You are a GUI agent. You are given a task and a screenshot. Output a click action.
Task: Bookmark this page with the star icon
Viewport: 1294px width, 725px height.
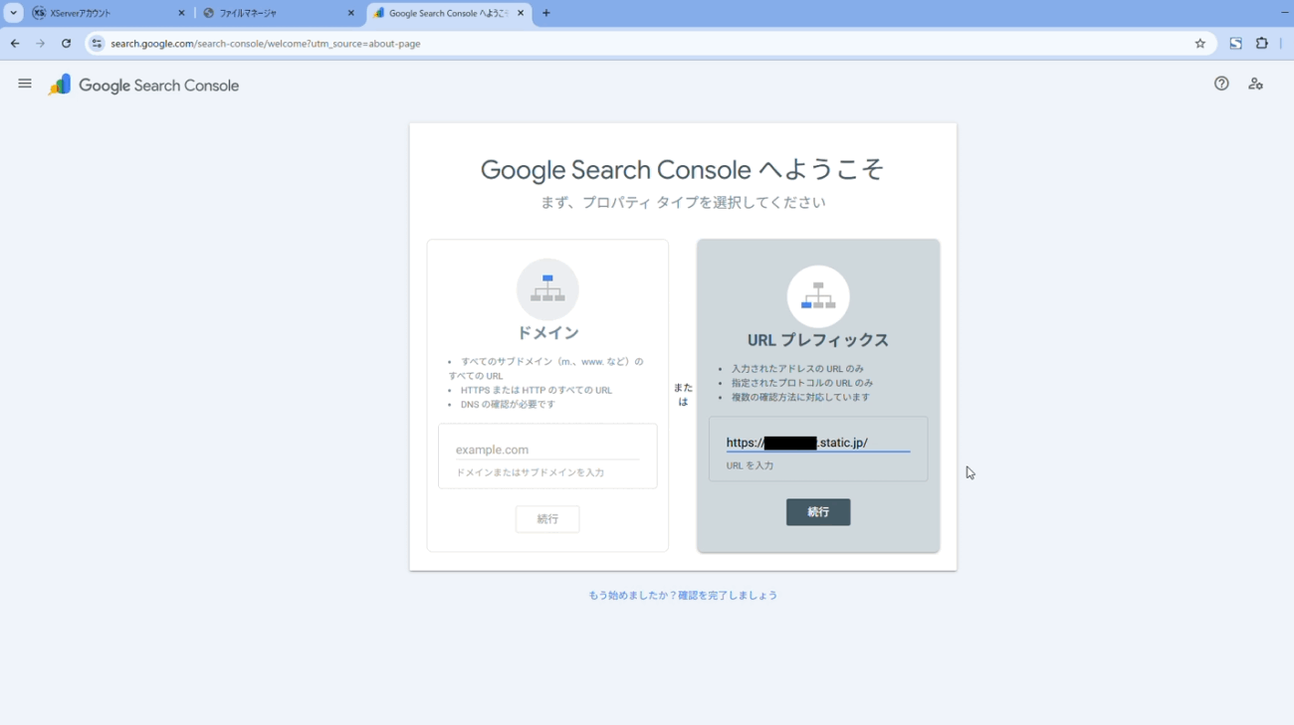(1200, 44)
